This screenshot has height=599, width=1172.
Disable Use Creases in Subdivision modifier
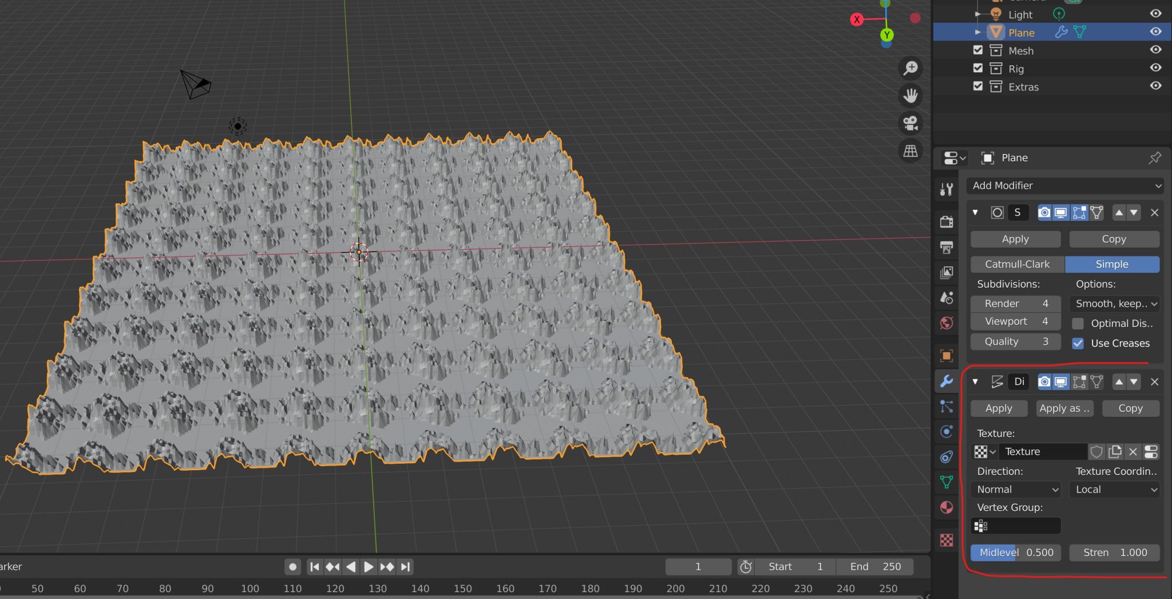pos(1079,343)
